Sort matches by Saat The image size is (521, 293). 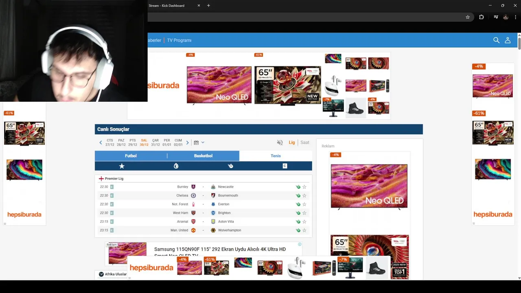click(x=305, y=142)
